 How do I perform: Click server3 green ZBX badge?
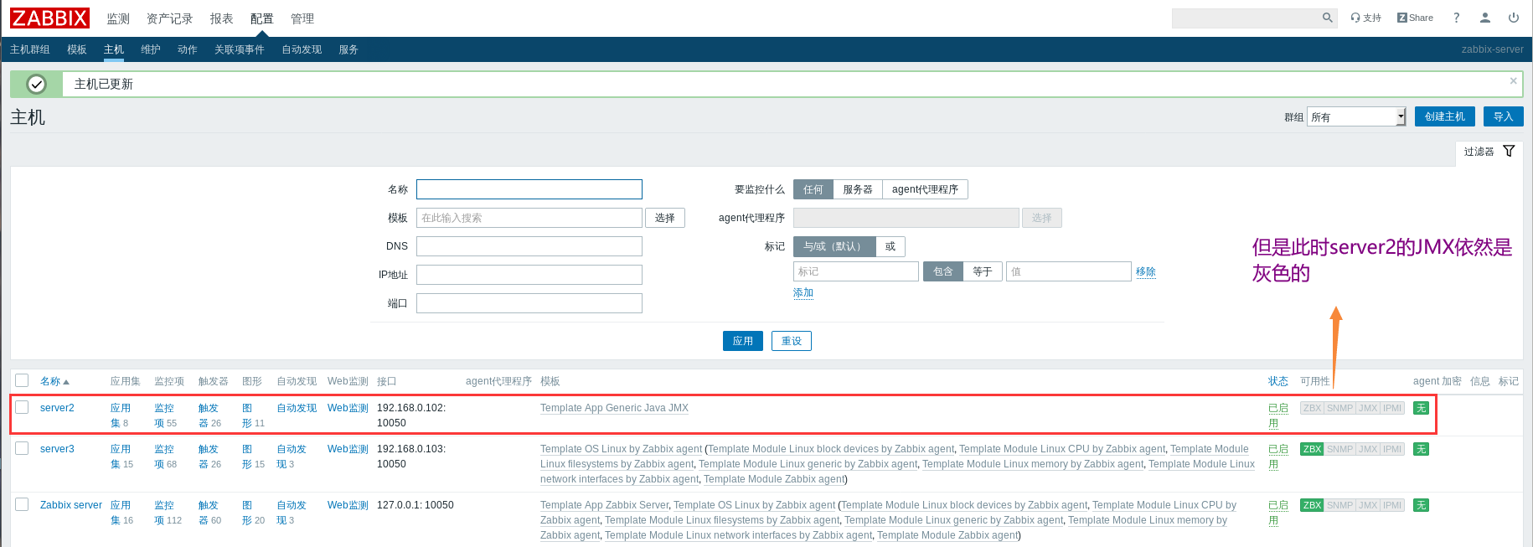click(1312, 449)
